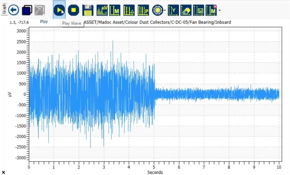Viewport: 290px width, 175px height.
Task: Click the µV spectrum chart icon
Action: tap(102, 10)
